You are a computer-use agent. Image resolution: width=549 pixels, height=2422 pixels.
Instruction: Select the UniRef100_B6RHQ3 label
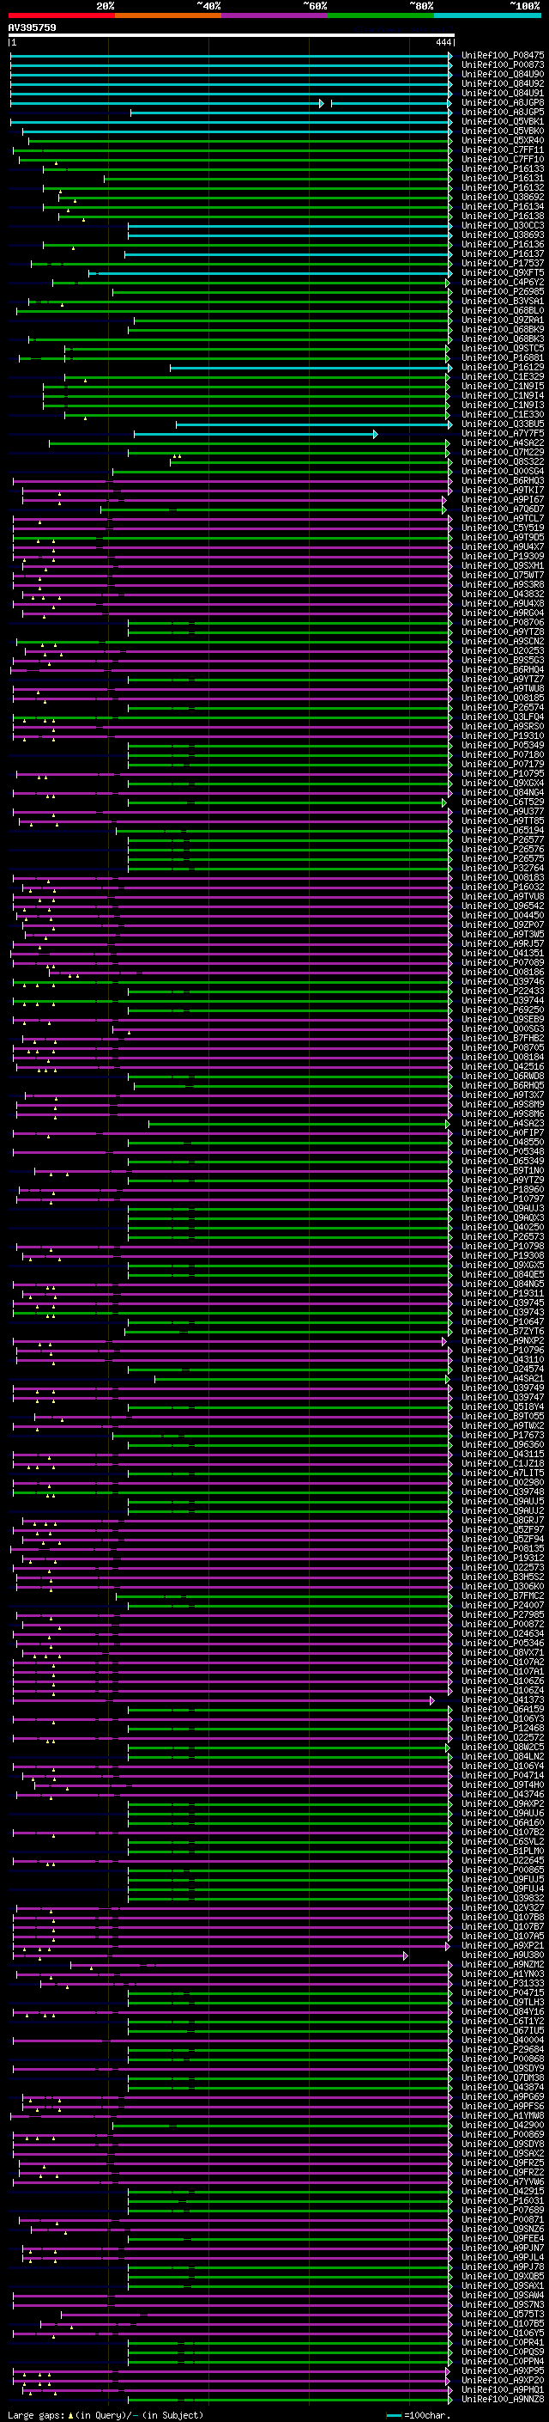click(x=503, y=480)
